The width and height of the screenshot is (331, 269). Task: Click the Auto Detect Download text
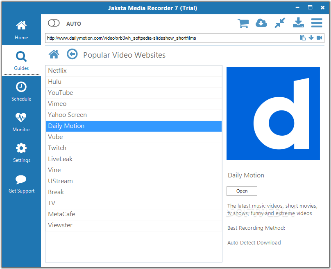[x=254, y=243]
